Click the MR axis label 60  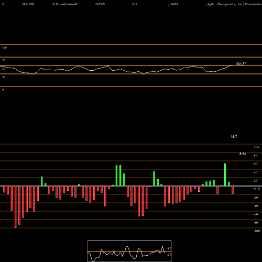255,164
